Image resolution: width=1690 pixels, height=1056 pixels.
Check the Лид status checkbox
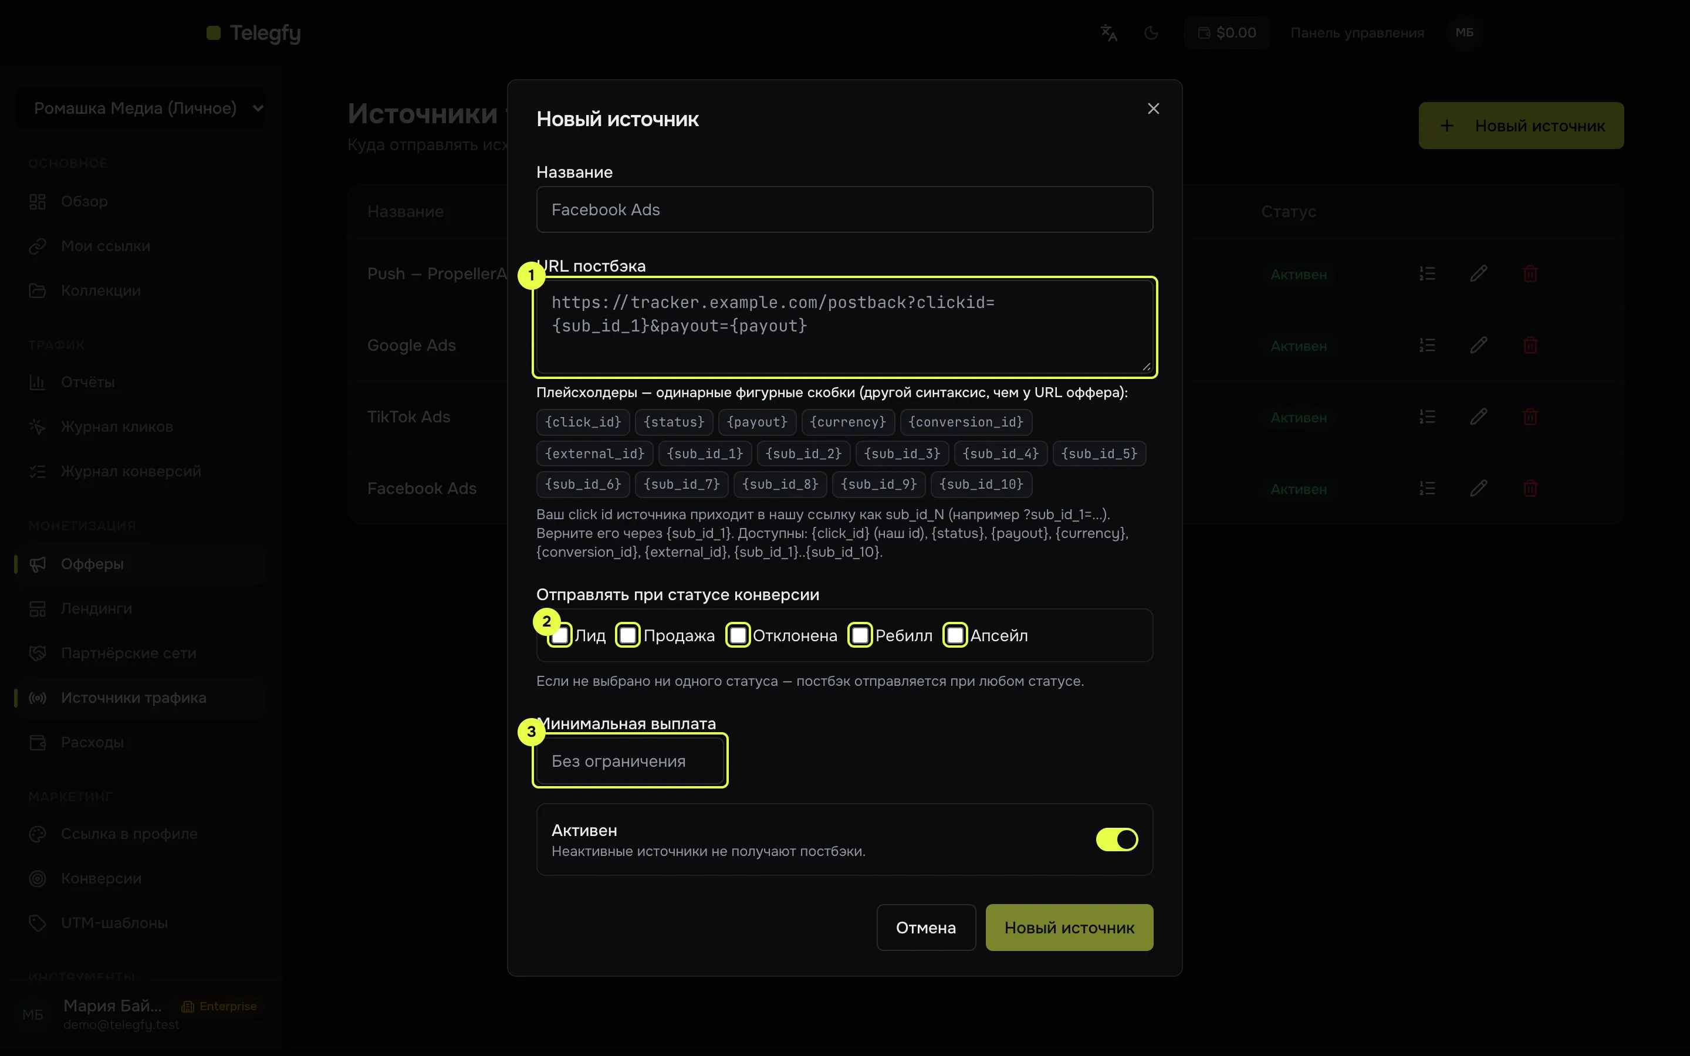(x=560, y=635)
